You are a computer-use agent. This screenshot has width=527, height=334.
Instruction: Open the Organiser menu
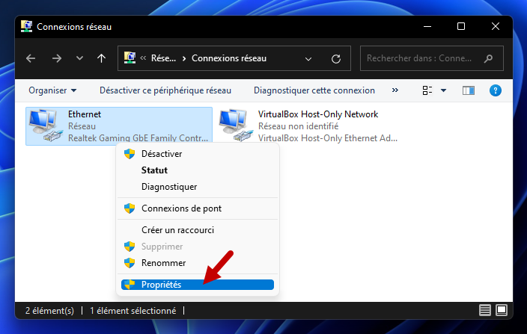pyautogui.click(x=52, y=90)
